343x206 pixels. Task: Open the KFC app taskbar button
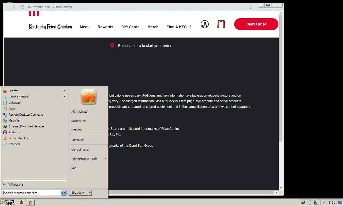(x=30, y=202)
